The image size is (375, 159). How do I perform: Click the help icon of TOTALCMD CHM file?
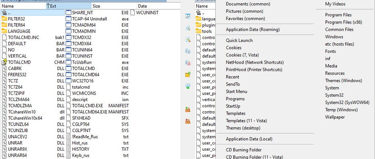[4, 62]
